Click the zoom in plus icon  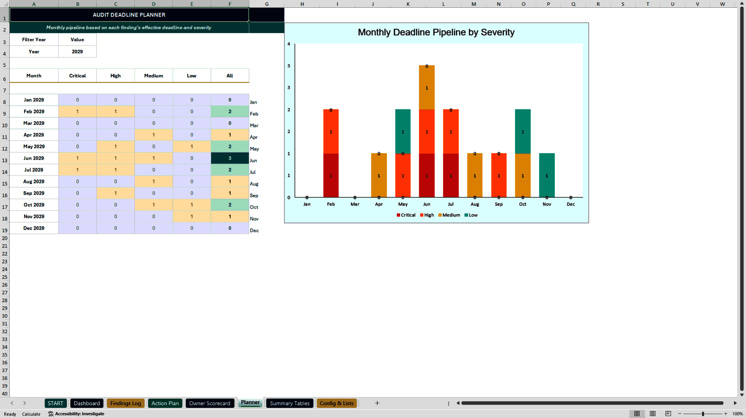tap(725, 414)
